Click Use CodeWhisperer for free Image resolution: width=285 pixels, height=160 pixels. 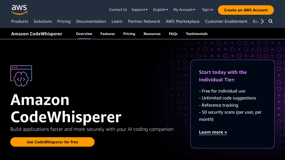coord(52,142)
